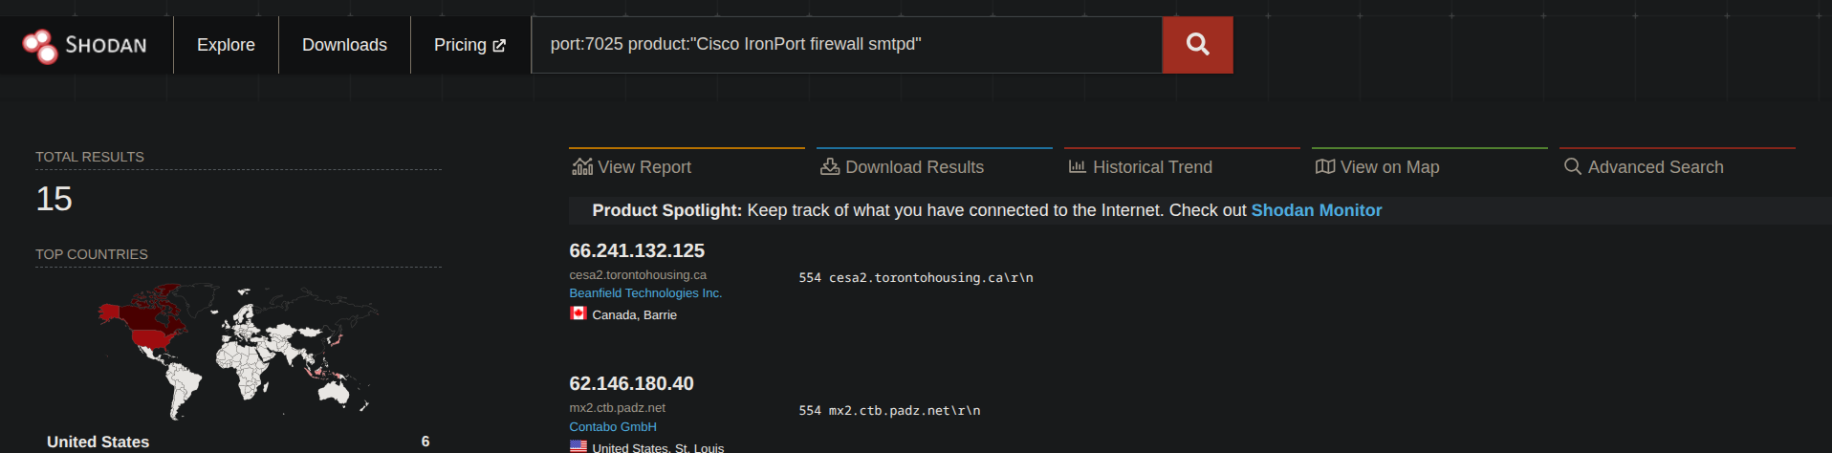Open the Pricing external link

coord(469,45)
